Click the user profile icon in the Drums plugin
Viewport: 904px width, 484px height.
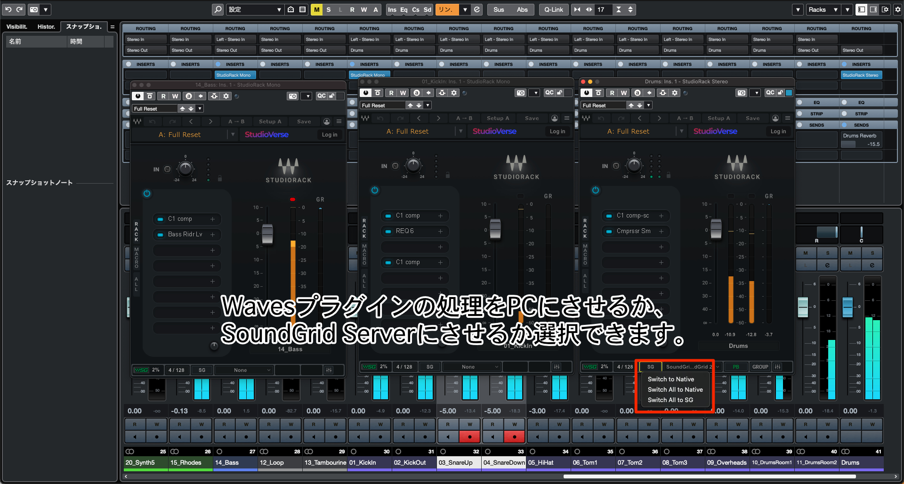775,118
